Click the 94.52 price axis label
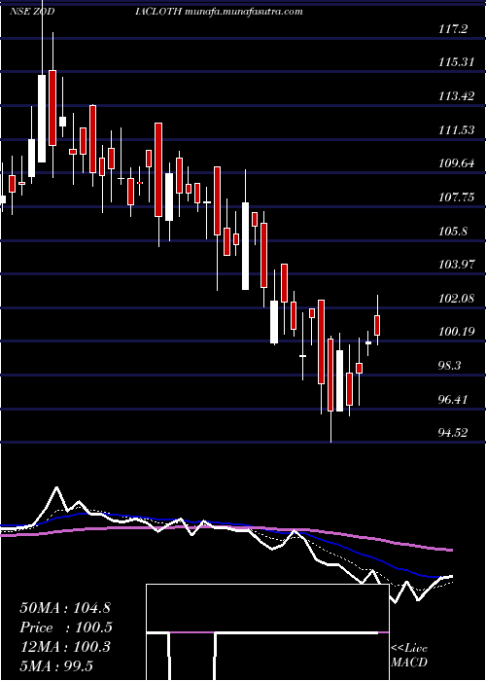Image resolution: width=486 pixels, height=681 pixels. coord(453,433)
